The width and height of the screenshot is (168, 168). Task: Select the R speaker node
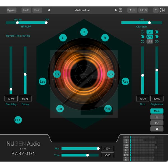pos(105,38)
